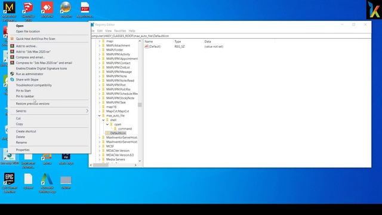
Task: Select the MAPI/IPM.Contact key
Action: tap(118, 63)
